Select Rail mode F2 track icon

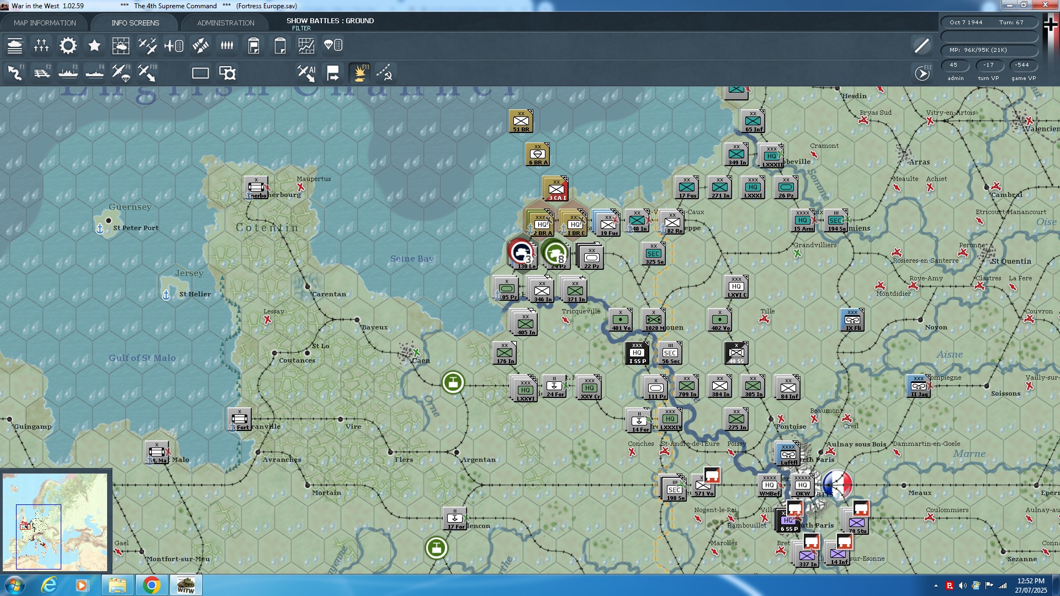pyautogui.click(x=41, y=73)
